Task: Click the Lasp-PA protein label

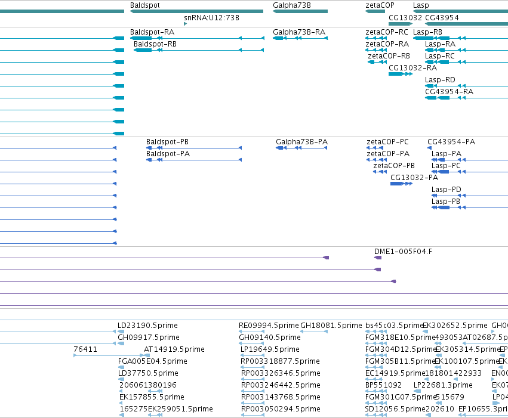Action: tap(447, 154)
